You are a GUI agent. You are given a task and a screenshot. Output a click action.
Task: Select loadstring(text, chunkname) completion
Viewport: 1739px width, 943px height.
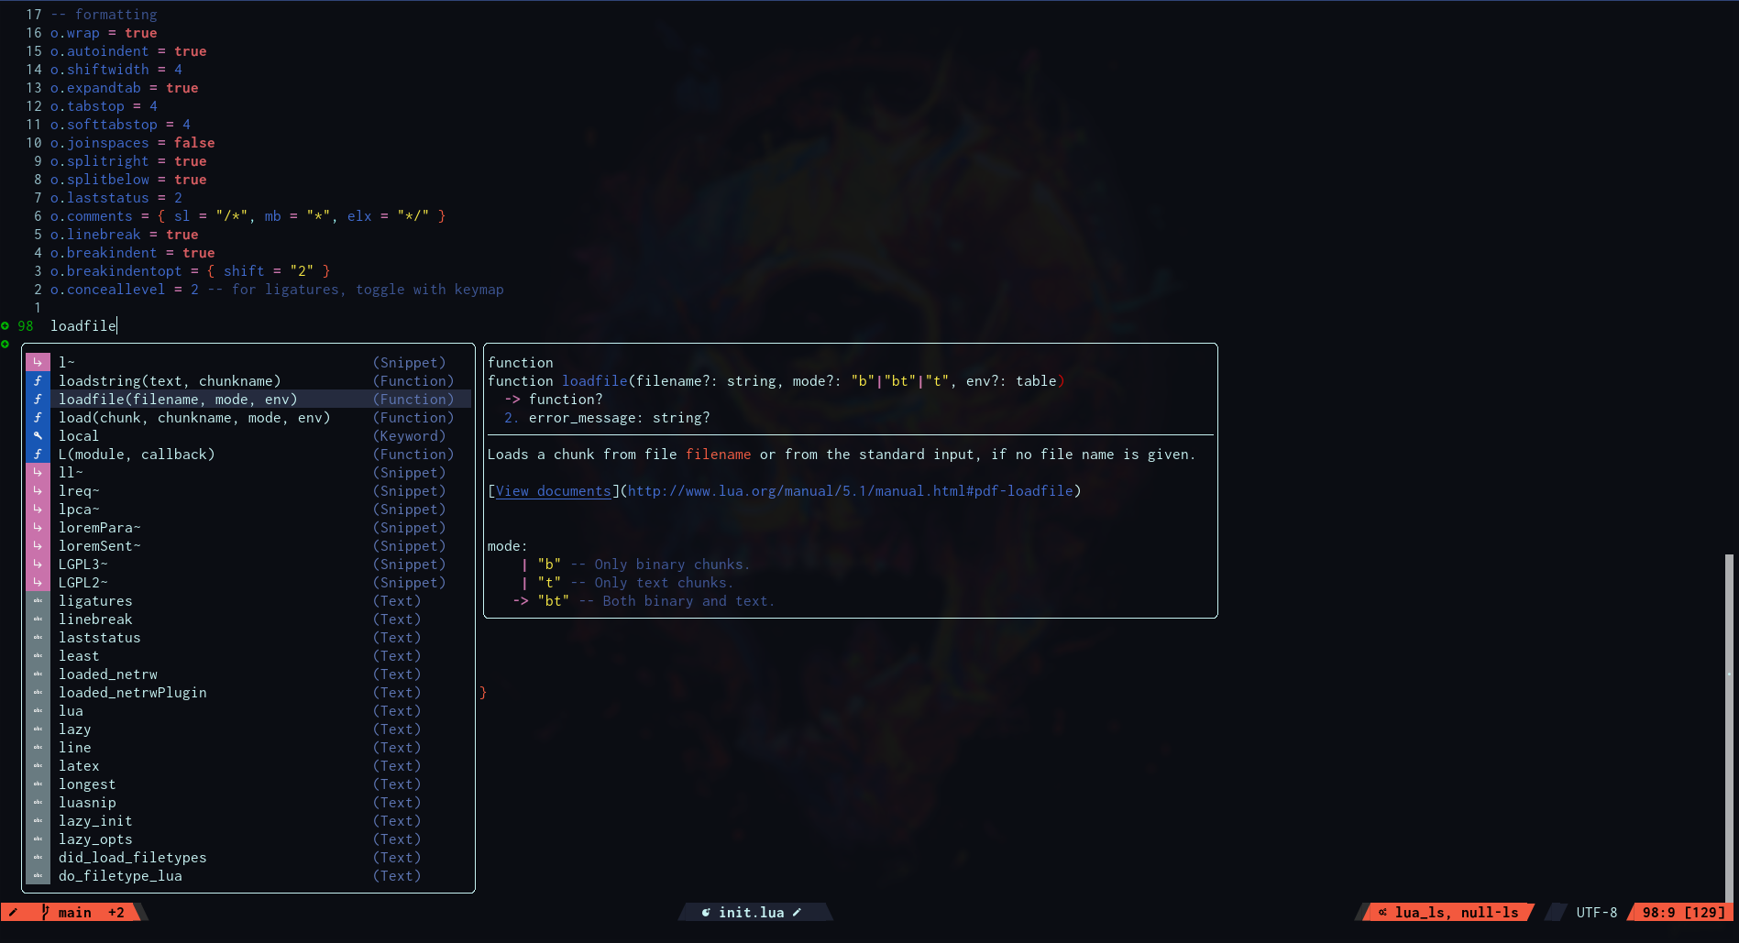point(248,381)
